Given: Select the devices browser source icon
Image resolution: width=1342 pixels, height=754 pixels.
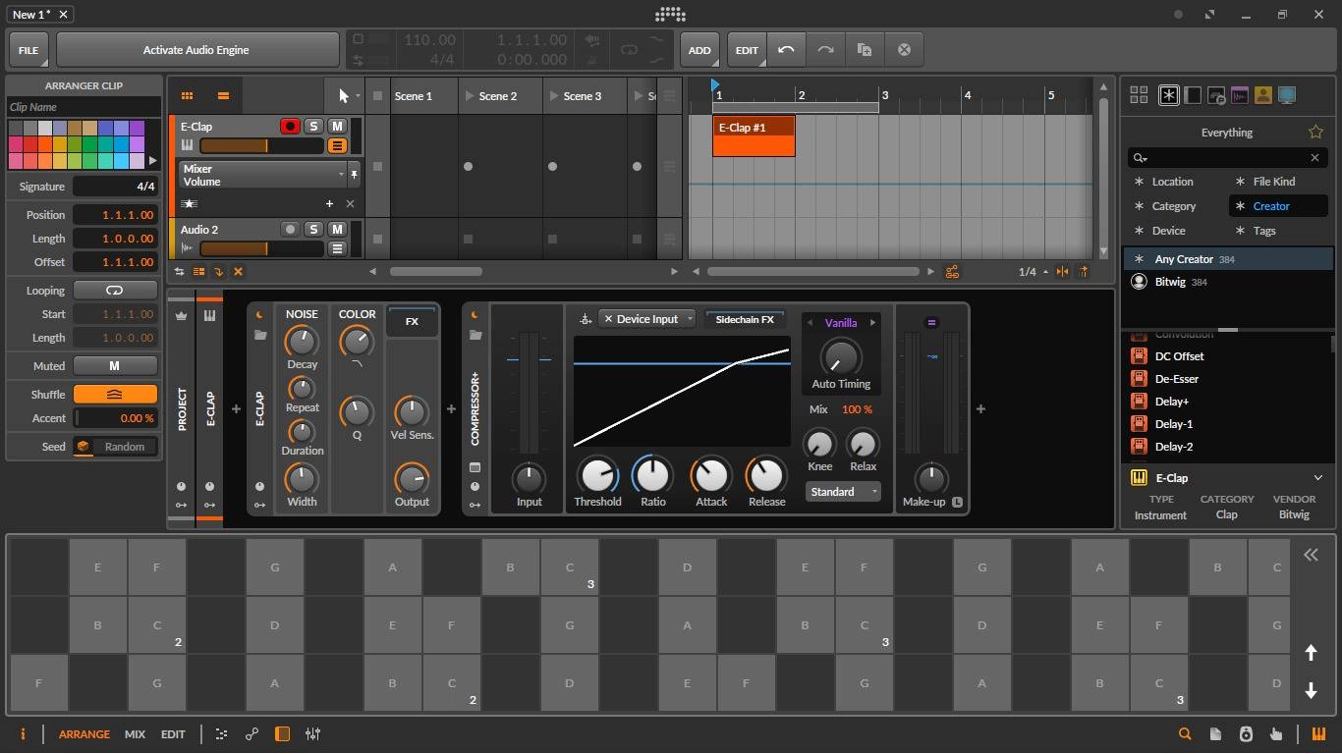Looking at the screenshot, I should [1193, 95].
